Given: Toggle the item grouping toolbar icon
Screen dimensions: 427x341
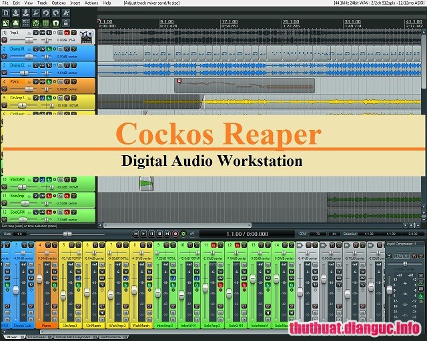Looking at the screenshot, I should [x=16, y=23].
